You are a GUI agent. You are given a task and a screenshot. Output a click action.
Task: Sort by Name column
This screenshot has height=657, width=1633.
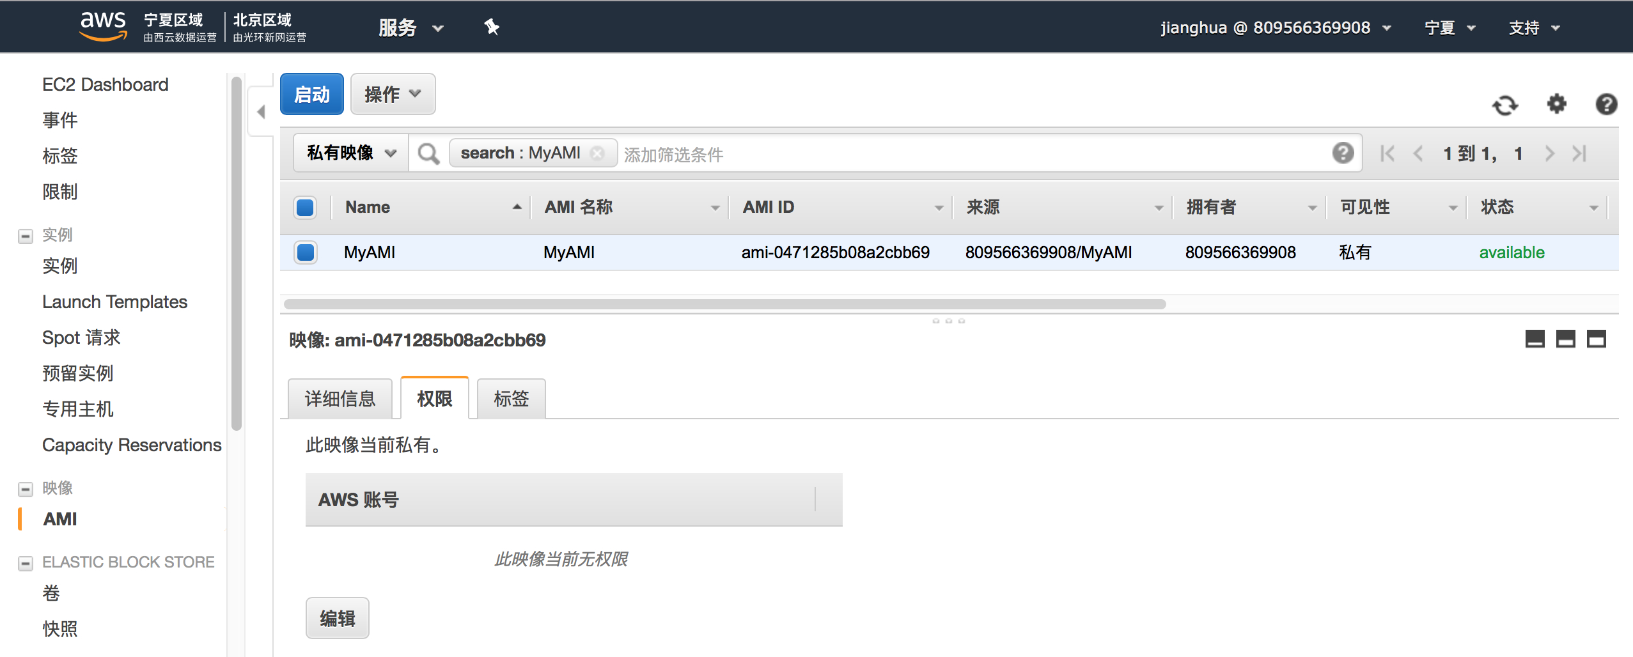coord(432,207)
